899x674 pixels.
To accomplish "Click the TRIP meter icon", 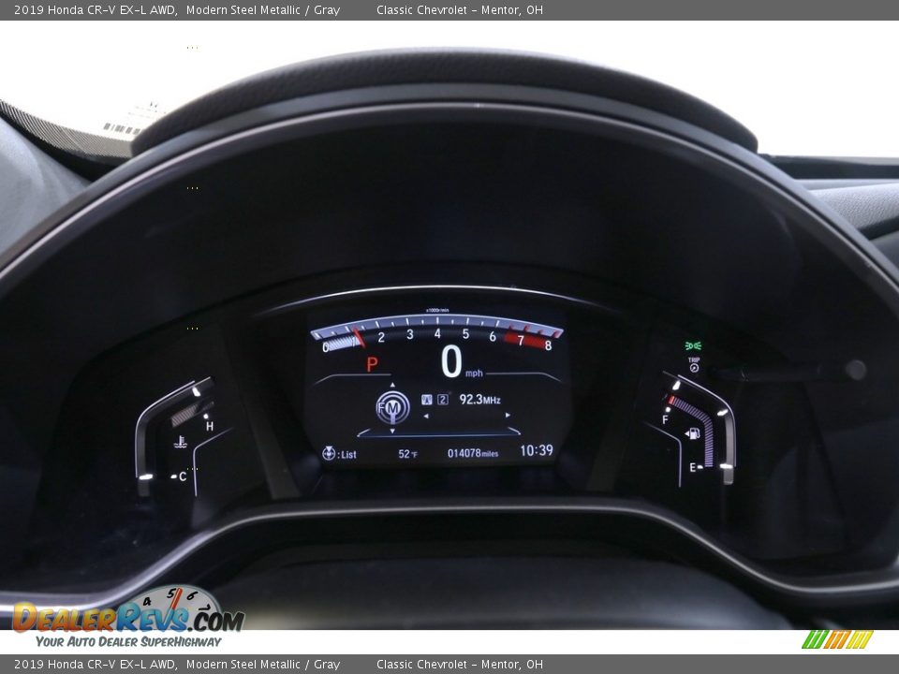I will 694,364.
